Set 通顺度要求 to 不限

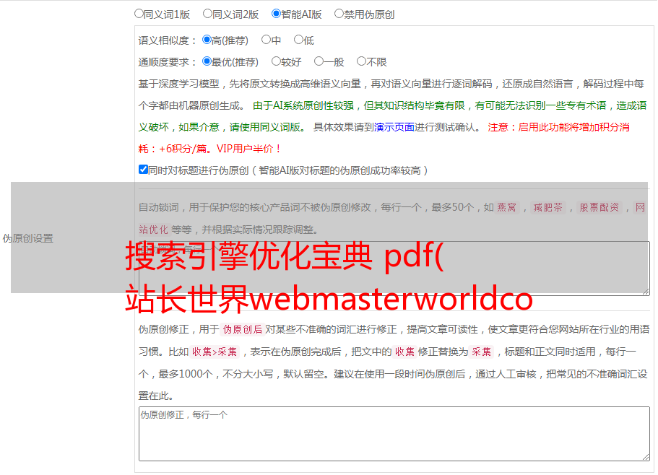click(361, 61)
